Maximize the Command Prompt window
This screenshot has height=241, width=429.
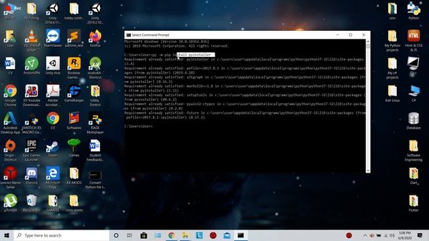coord(351,35)
